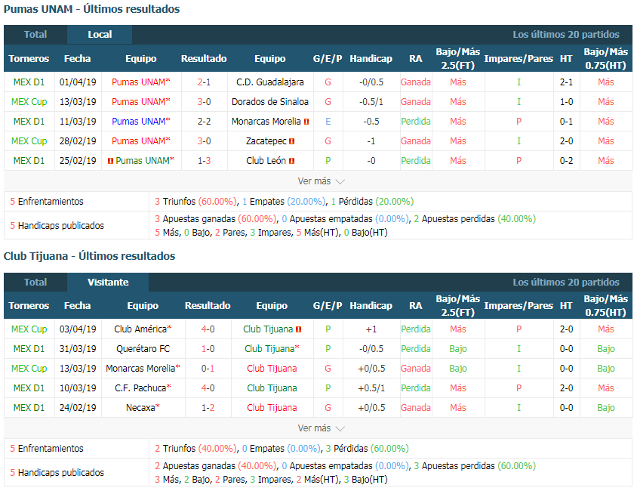Open Pumas UNAM team link on 01/04/19 row
The image size is (634, 488).
[140, 82]
